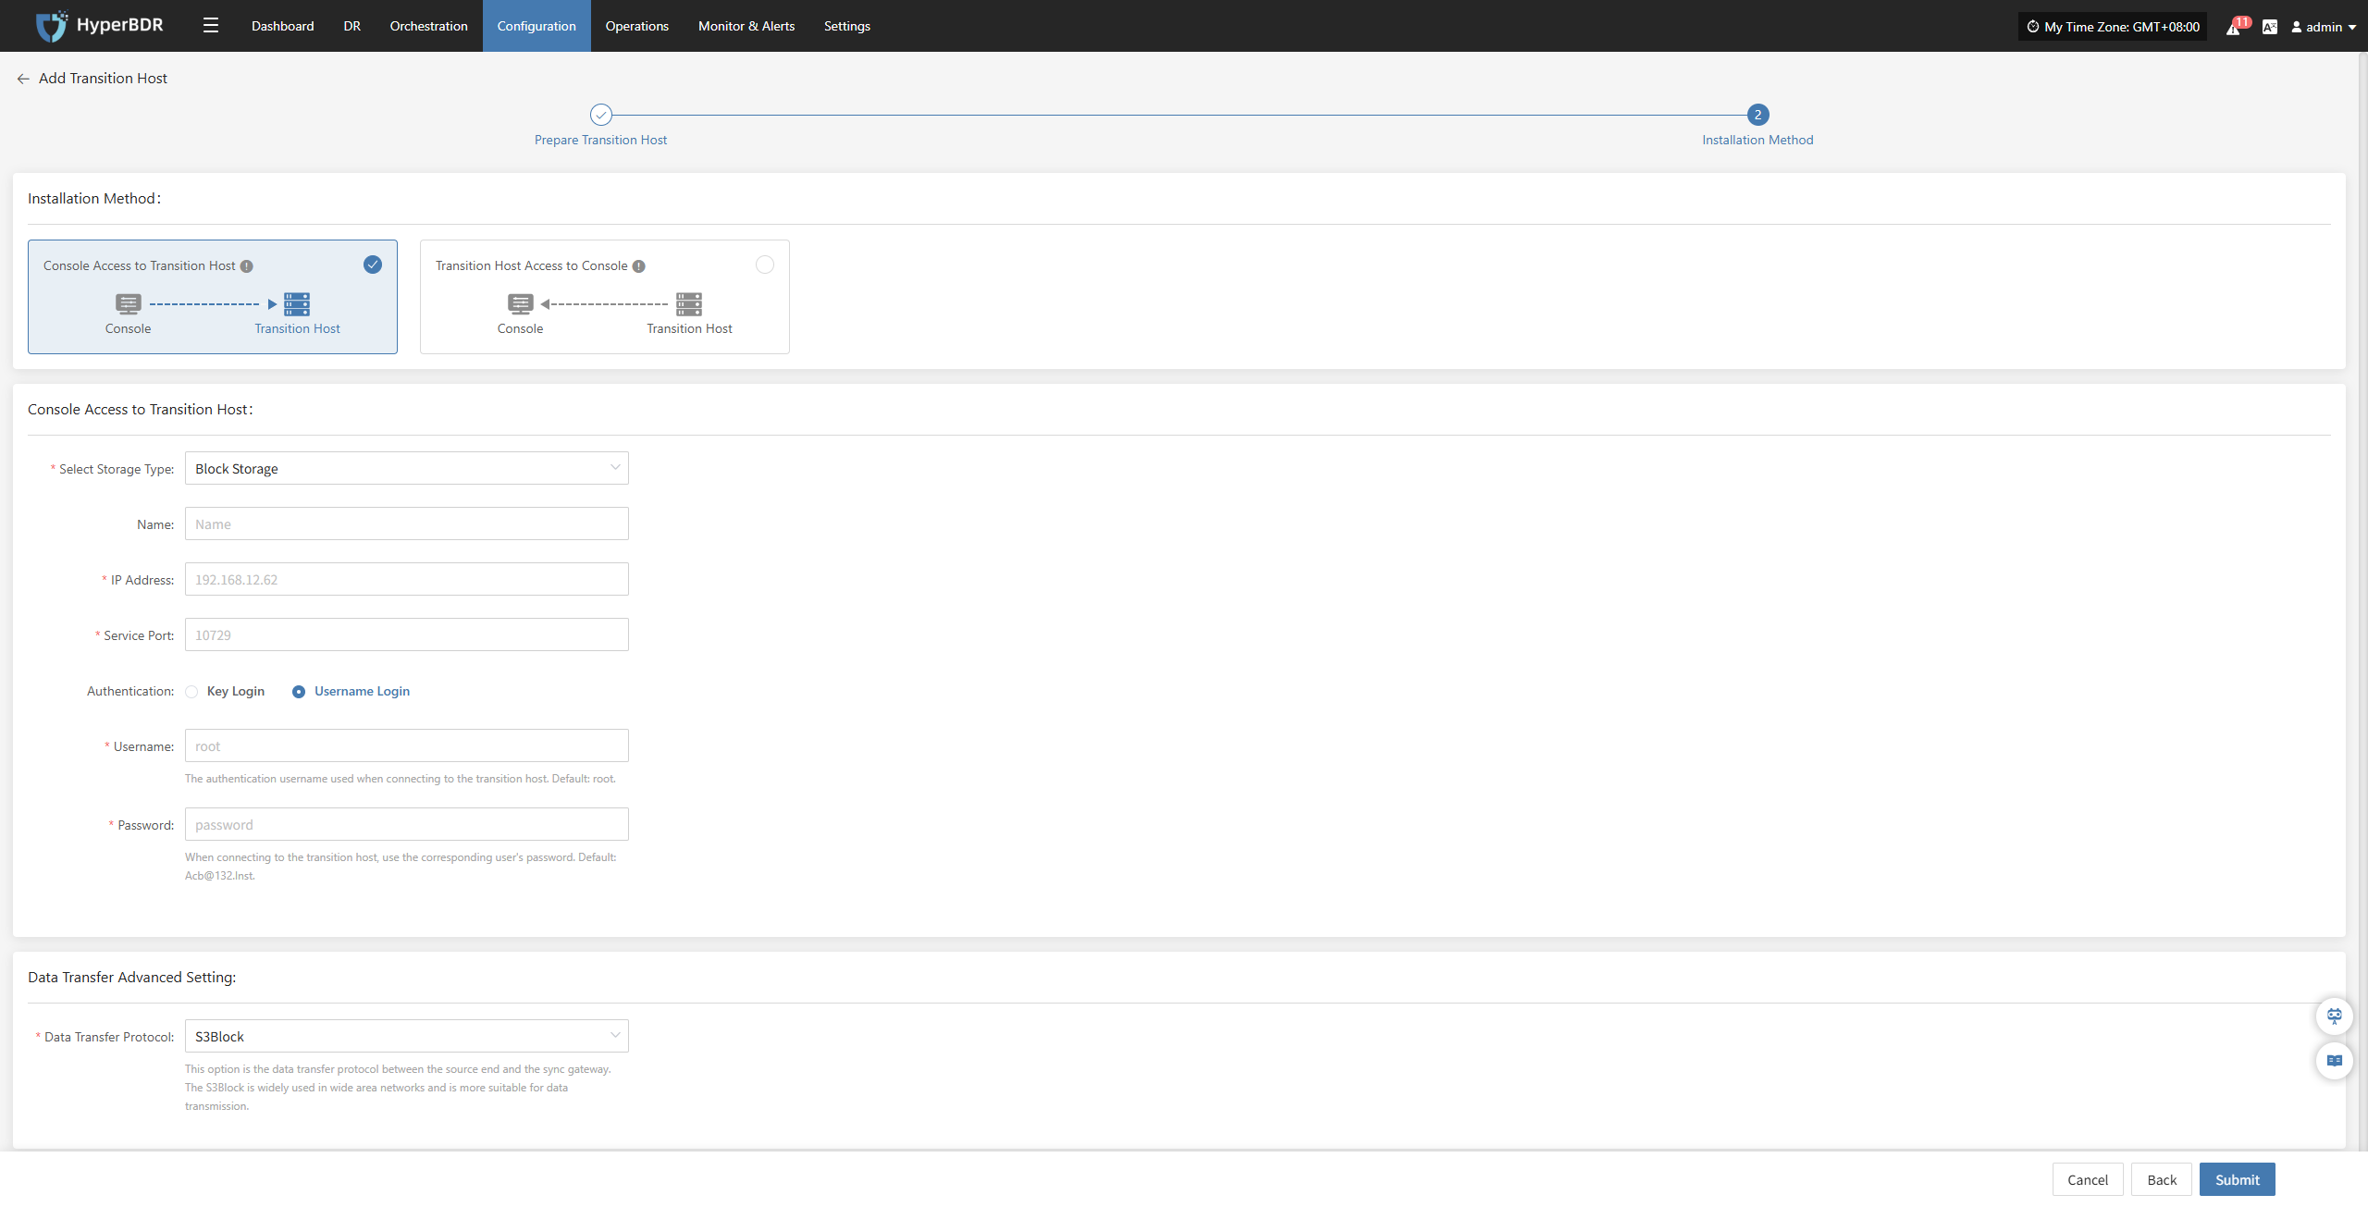Click the back arrow beside Add Transition Host
Viewport: 2368px width, 1207px height.
coord(23,79)
